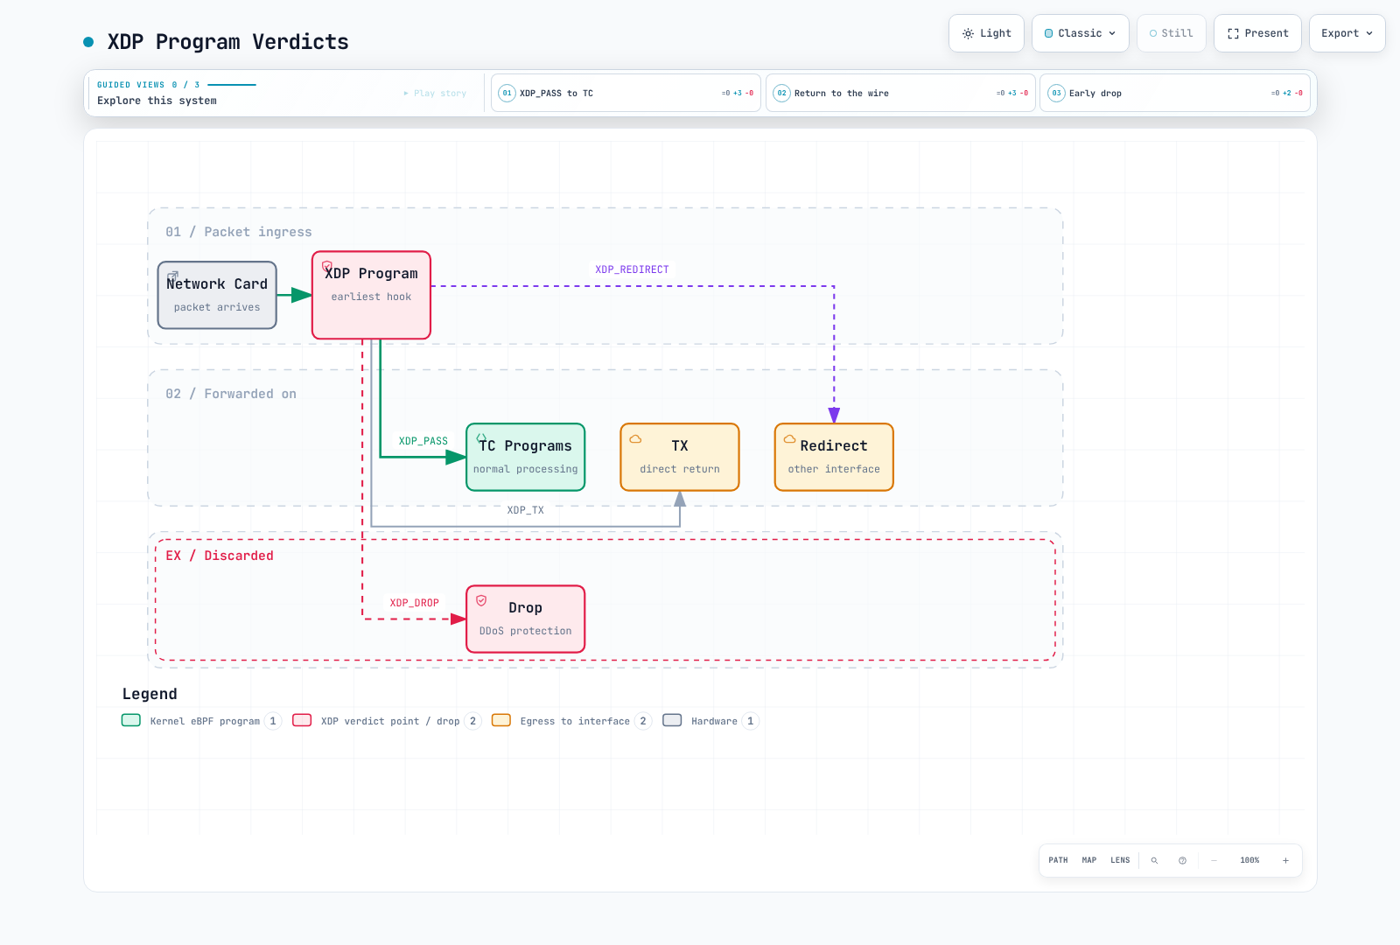
Task: Click the Network Card node icon
Action: (x=172, y=276)
